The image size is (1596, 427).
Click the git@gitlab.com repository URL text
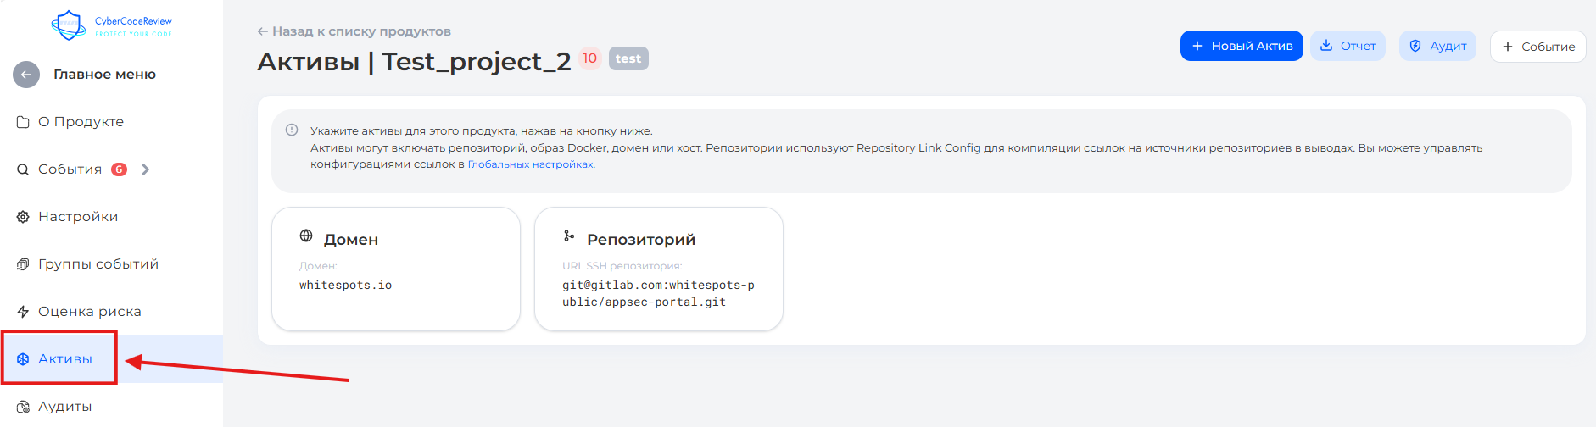(x=658, y=294)
